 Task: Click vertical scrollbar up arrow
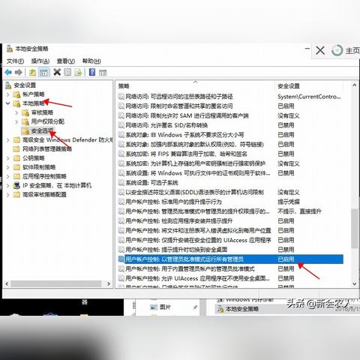355,85
